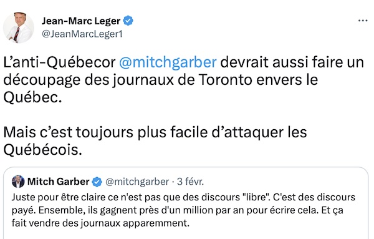Viewport: 374px width, 239px height.
Task: Click the Mitch Garber name in the quoted tweet
Action: tap(59, 182)
